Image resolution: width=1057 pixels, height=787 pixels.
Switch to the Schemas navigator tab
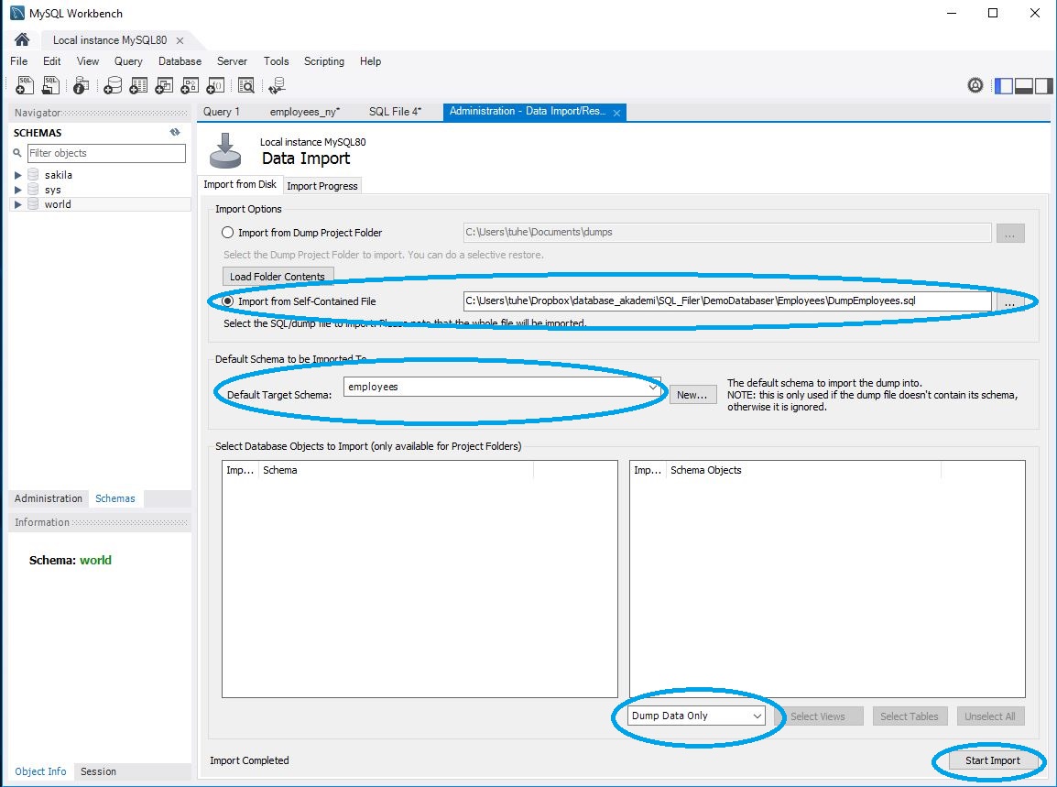click(115, 498)
